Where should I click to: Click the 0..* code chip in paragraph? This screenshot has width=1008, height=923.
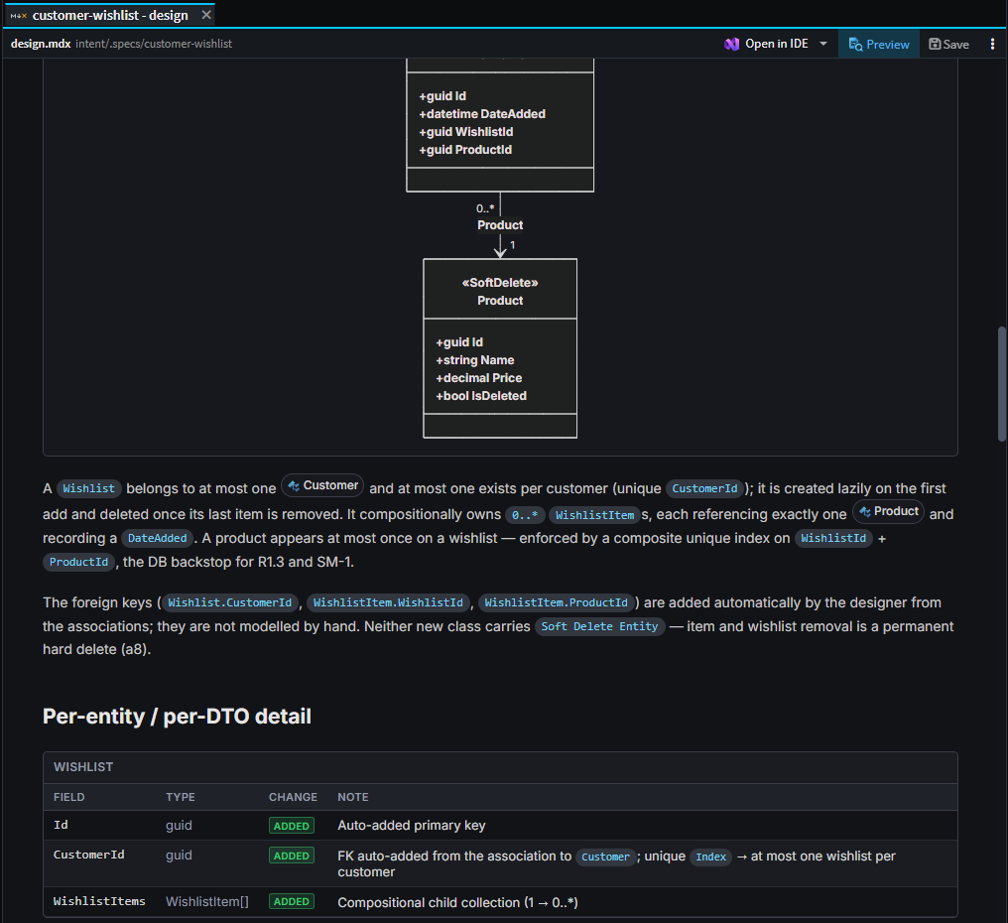pyautogui.click(x=525, y=515)
